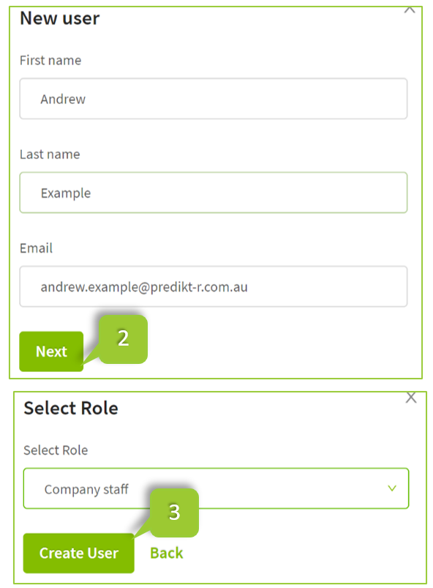Image resolution: width=433 pixels, height=588 pixels.
Task: Select the Back link
Action: 166,553
